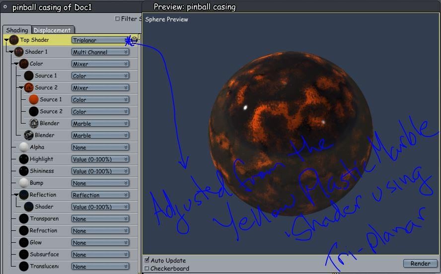
Task: Open the Translucency None dropdown
Action: tap(100, 266)
